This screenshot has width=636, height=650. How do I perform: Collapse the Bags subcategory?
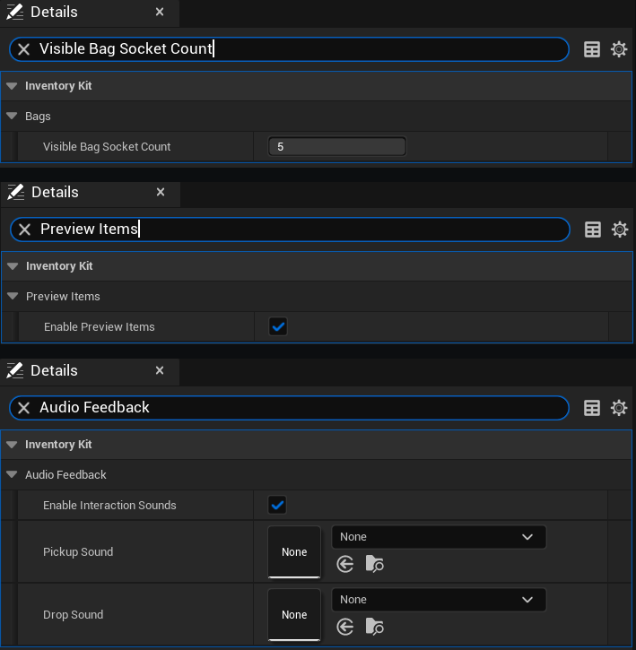pos(12,116)
